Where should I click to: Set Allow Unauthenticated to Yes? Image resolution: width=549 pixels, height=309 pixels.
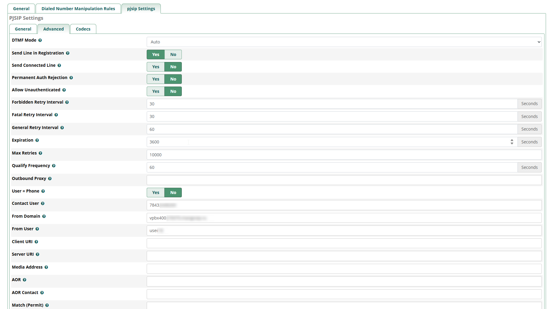[x=156, y=91]
